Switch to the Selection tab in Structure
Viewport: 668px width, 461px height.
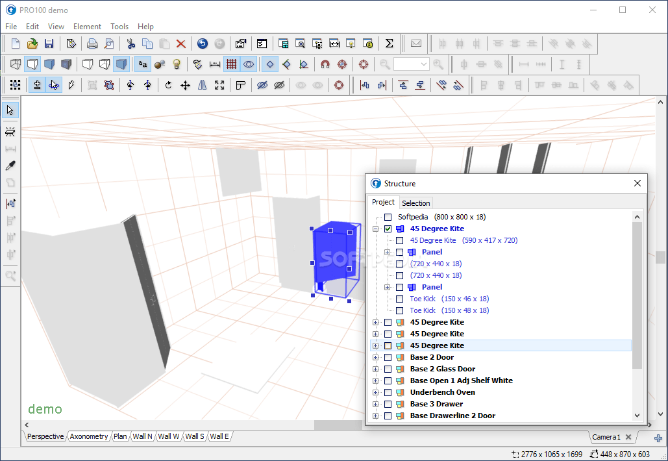point(415,203)
